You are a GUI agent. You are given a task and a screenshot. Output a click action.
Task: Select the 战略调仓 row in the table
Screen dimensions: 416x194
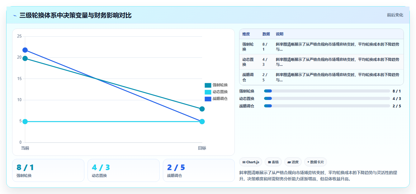(321, 77)
